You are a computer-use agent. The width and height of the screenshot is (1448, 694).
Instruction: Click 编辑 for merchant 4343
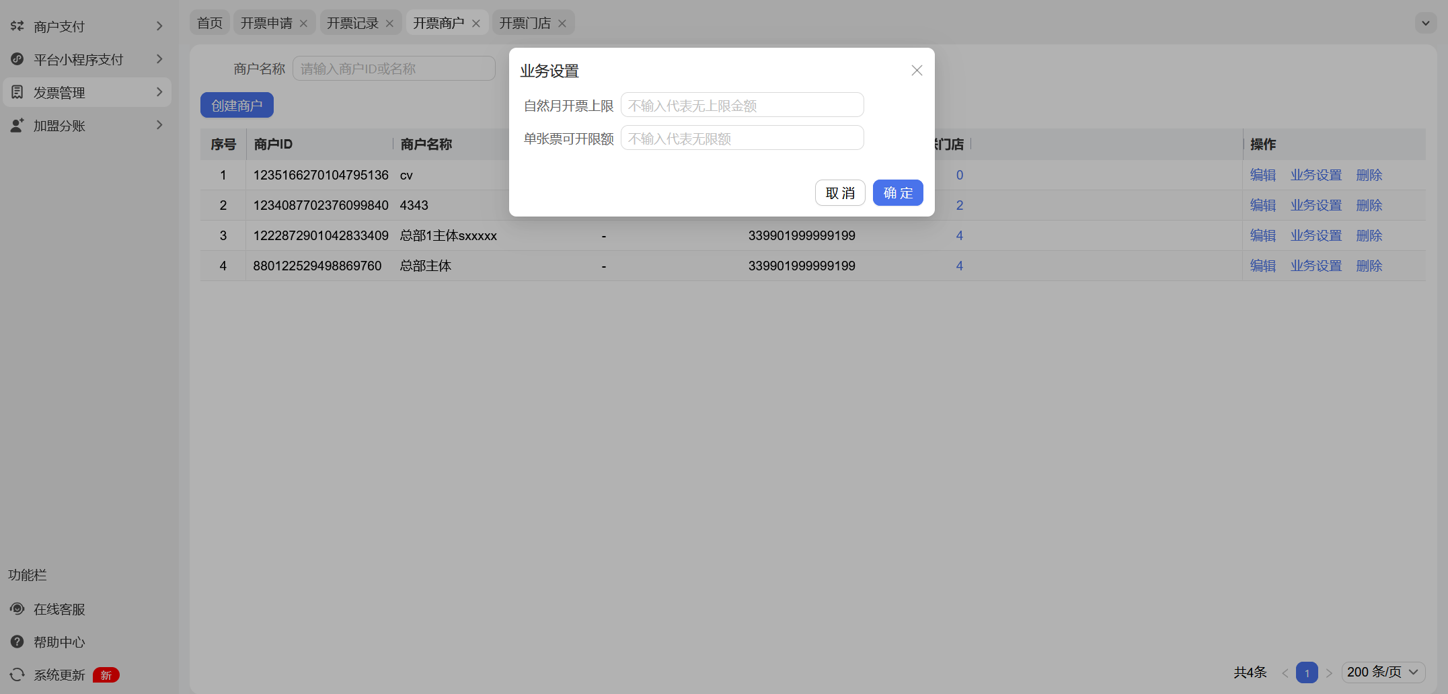[1263, 205]
